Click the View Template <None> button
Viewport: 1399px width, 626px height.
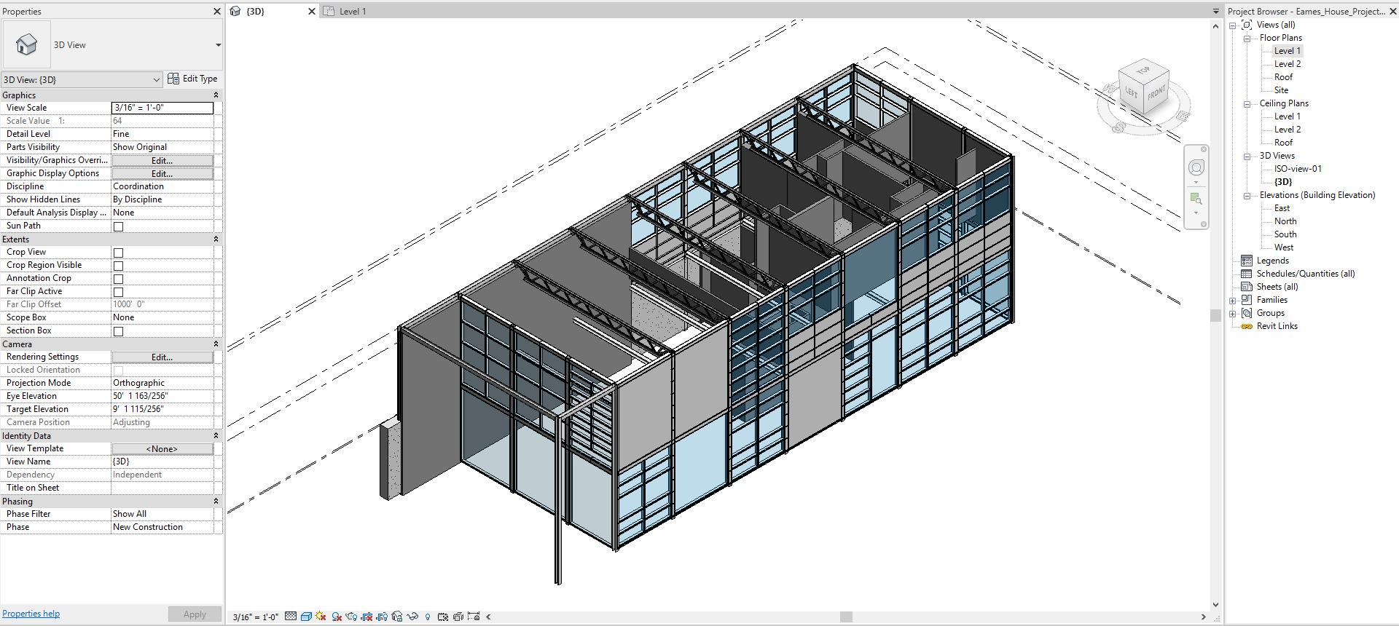(162, 449)
